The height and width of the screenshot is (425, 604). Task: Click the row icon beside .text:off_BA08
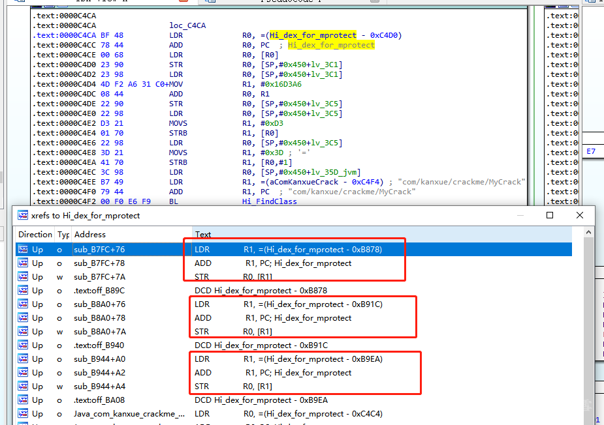point(23,400)
